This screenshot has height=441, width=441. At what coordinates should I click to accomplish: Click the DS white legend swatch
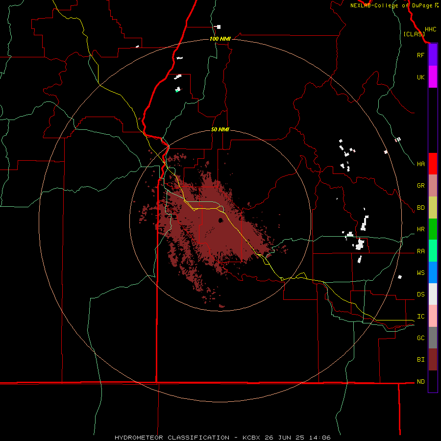coord(433,294)
